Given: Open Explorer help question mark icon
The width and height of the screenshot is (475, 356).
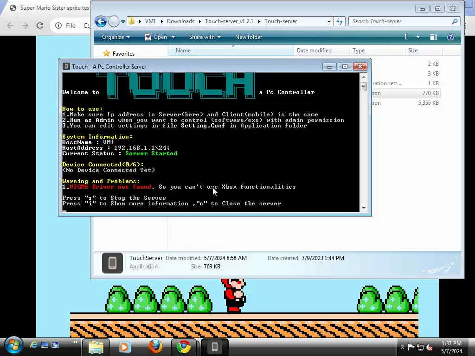Looking at the screenshot, I should [450, 37].
